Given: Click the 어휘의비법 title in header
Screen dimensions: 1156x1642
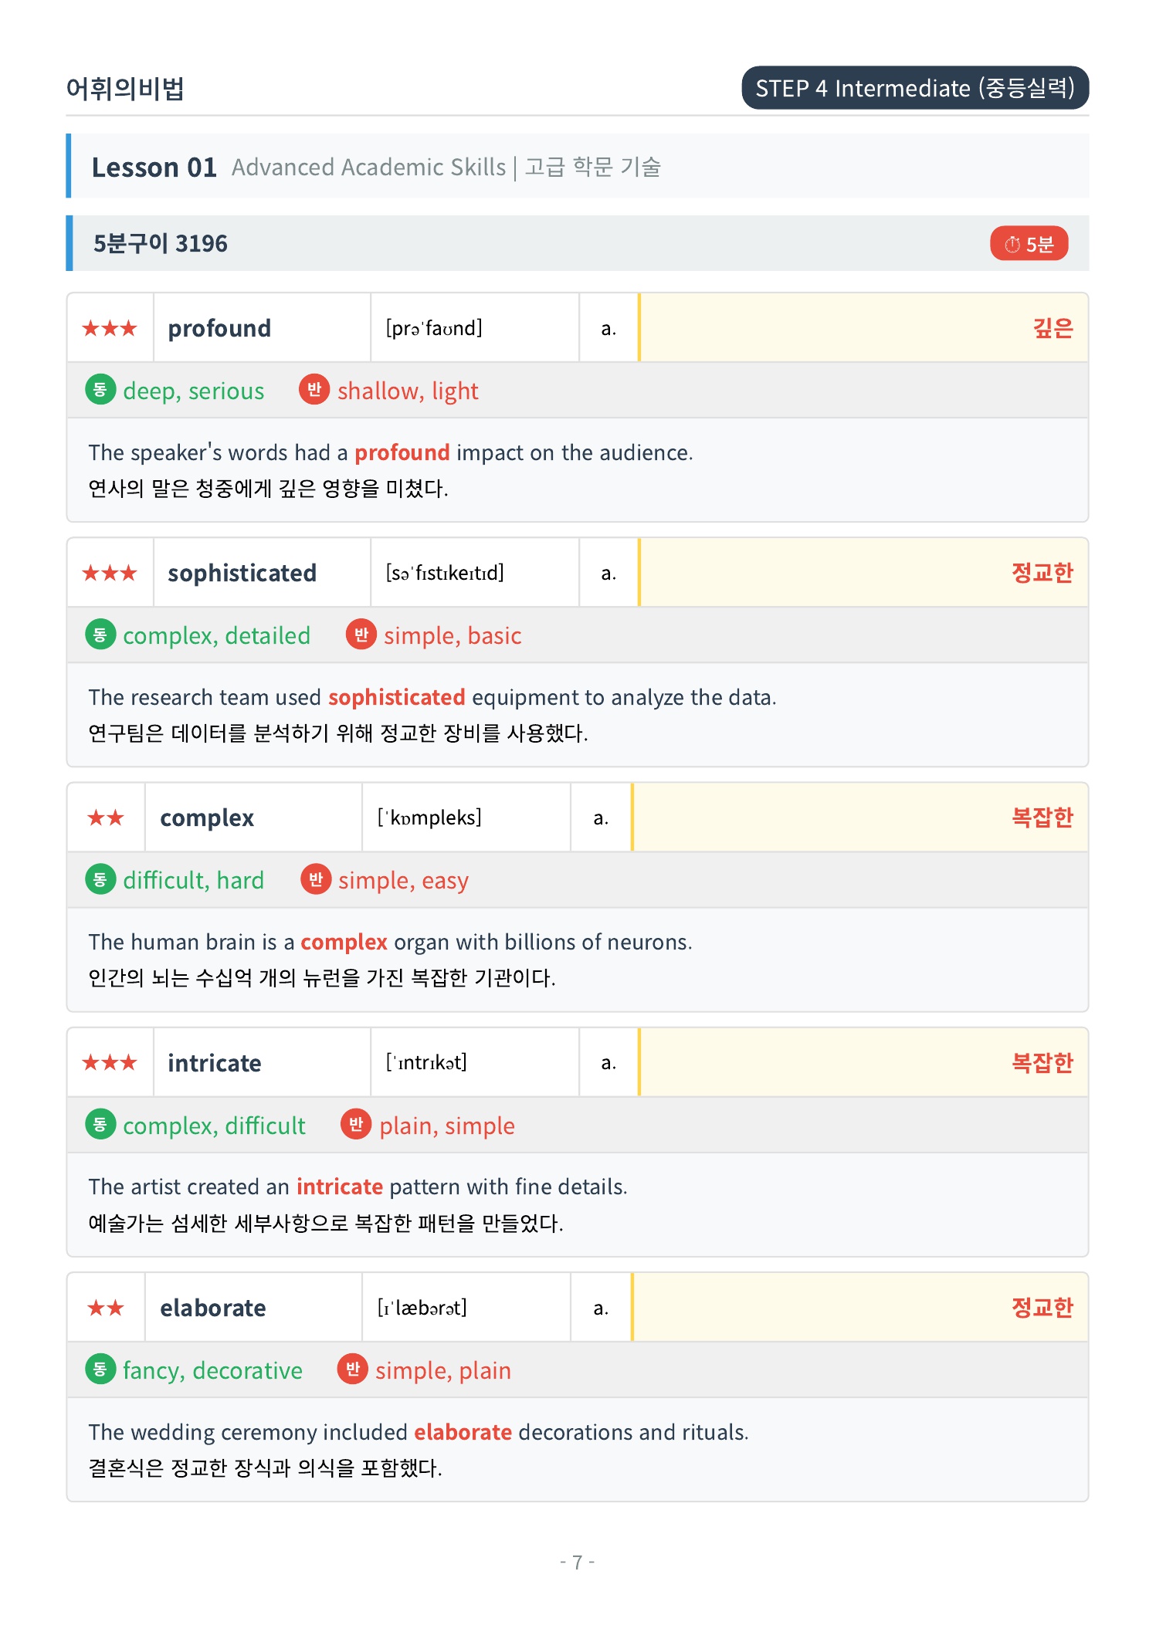Looking at the screenshot, I should [125, 89].
